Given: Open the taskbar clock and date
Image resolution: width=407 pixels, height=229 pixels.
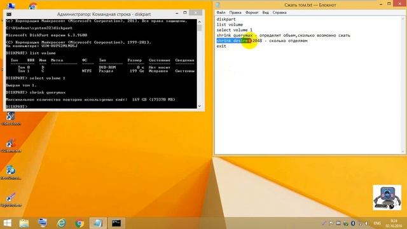Looking at the screenshot, I should pos(394,223).
